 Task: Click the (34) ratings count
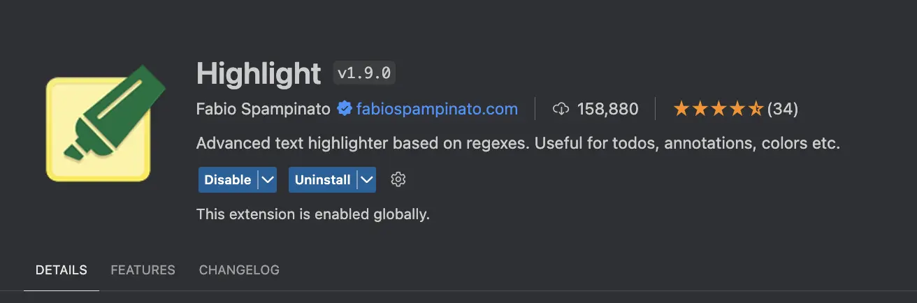pyautogui.click(x=783, y=109)
